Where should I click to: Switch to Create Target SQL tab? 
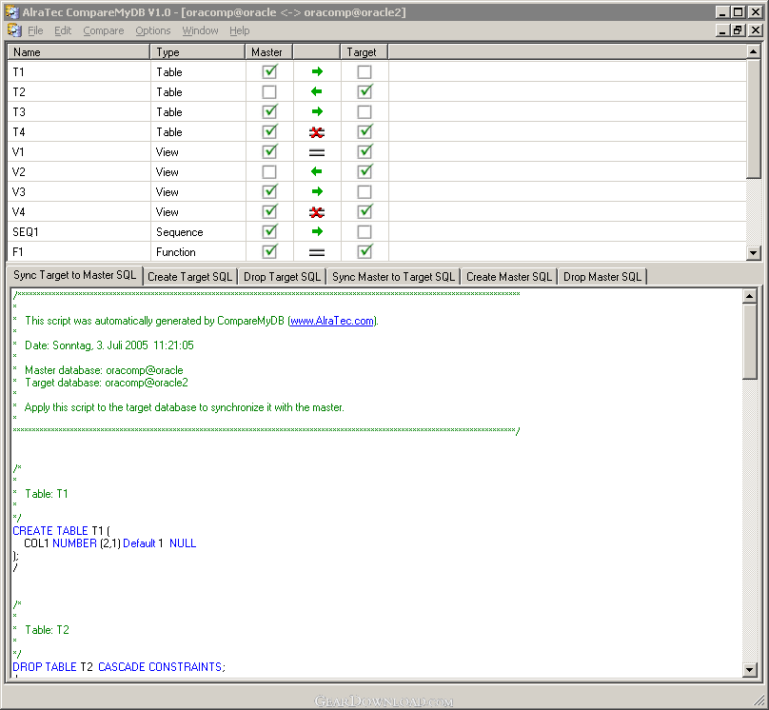(x=189, y=277)
